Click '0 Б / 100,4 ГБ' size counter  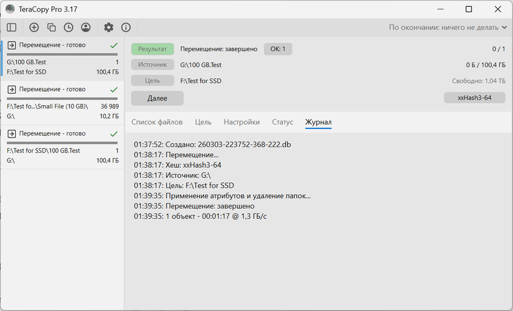click(486, 65)
